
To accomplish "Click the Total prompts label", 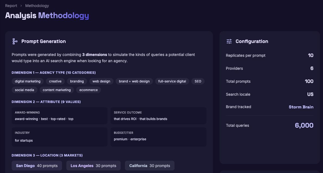I will (x=238, y=81).
